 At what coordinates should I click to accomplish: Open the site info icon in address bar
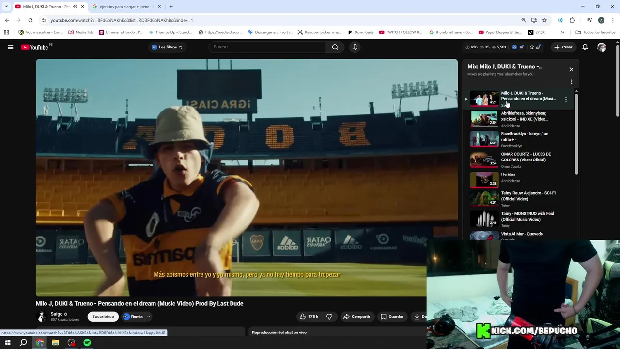click(x=44, y=20)
